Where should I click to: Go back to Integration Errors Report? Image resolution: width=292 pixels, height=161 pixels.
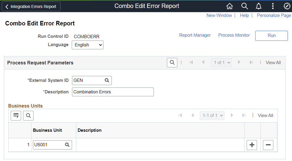point(31,6)
